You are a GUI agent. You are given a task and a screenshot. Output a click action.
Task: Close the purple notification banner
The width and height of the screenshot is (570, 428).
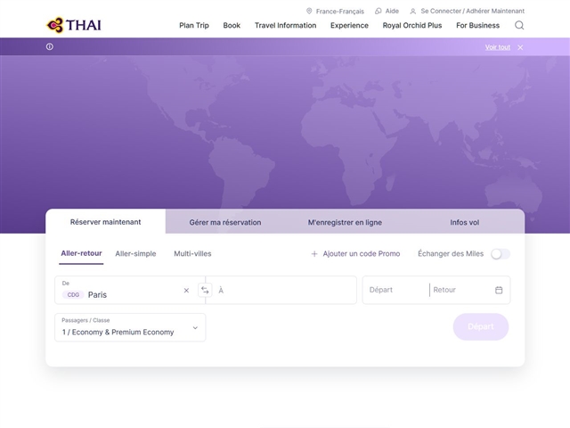520,47
